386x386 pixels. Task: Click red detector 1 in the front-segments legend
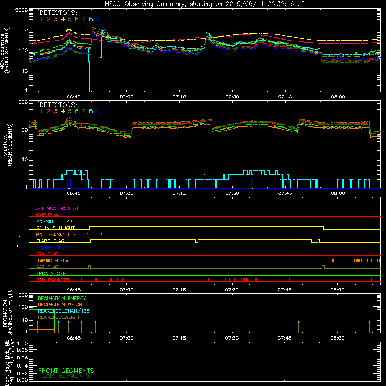(41, 19)
